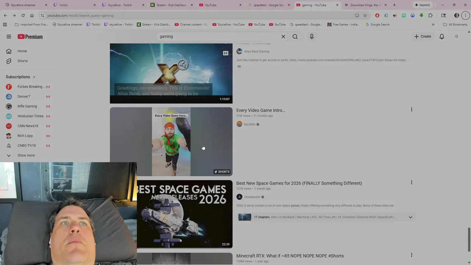Switch to the Stream - Kick Dashboard tab
This screenshot has height=265, width=471.
pyautogui.click(x=171, y=5)
